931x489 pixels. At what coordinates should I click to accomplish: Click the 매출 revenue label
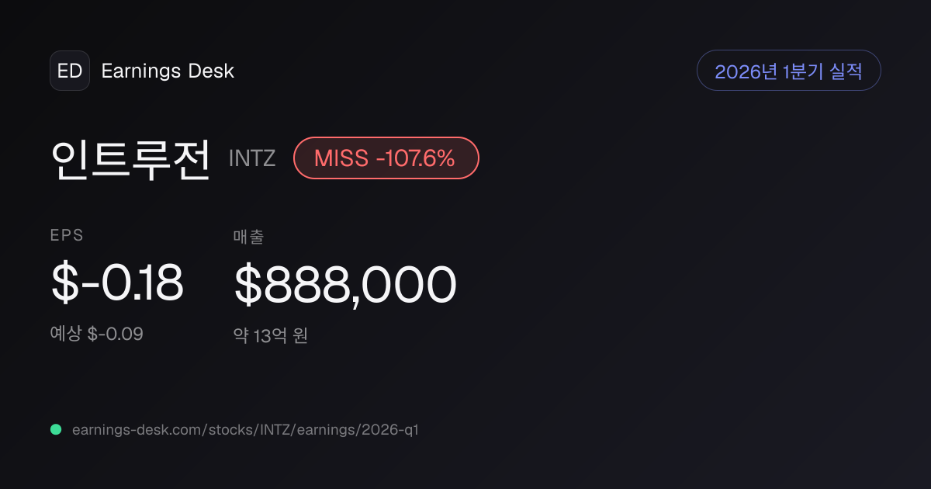point(248,237)
